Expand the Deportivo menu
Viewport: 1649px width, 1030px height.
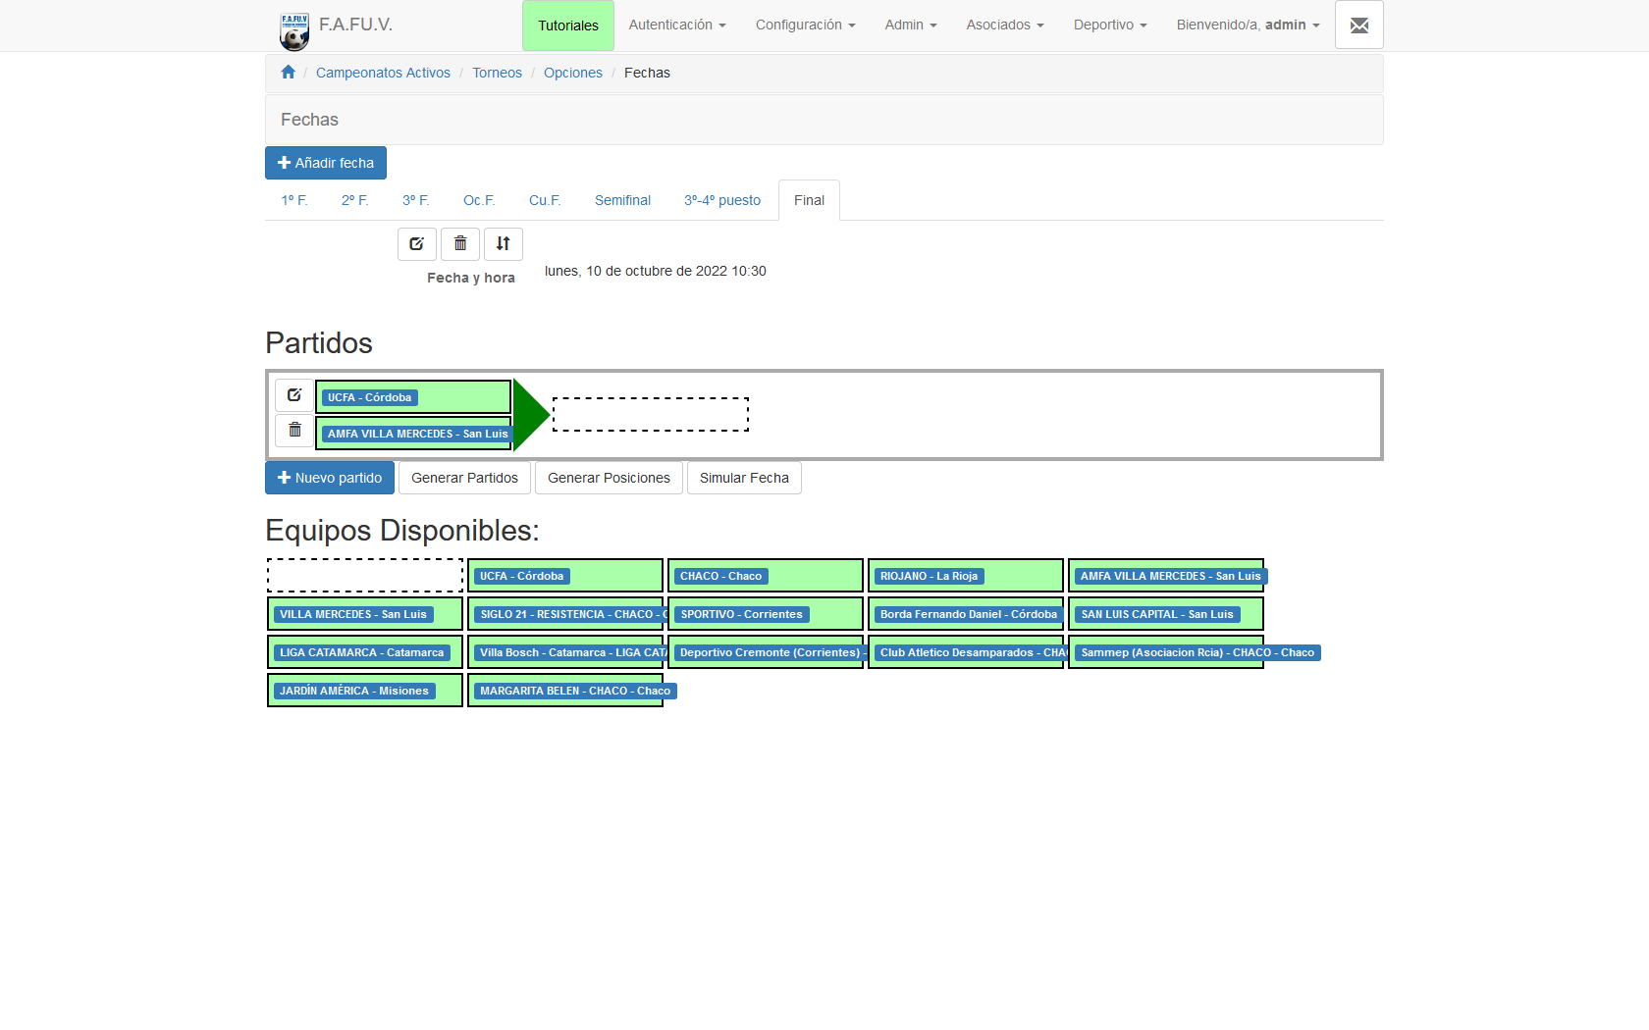[1109, 26]
